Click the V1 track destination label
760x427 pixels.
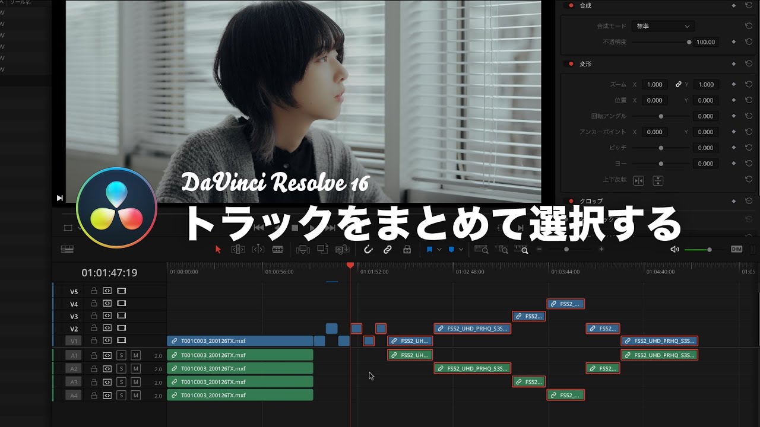pyautogui.click(x=74, y=341)
